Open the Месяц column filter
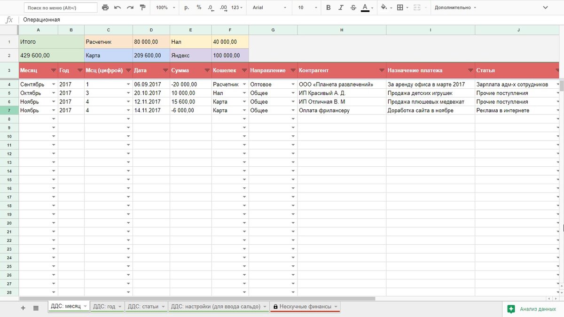 tap(53, 70)
